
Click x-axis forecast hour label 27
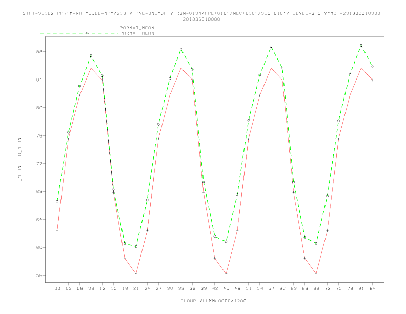click(158, 288)
